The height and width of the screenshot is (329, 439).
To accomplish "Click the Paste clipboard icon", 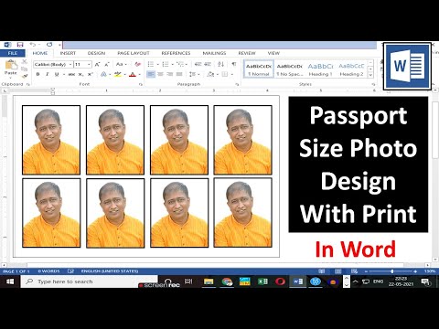I will 11,65.
